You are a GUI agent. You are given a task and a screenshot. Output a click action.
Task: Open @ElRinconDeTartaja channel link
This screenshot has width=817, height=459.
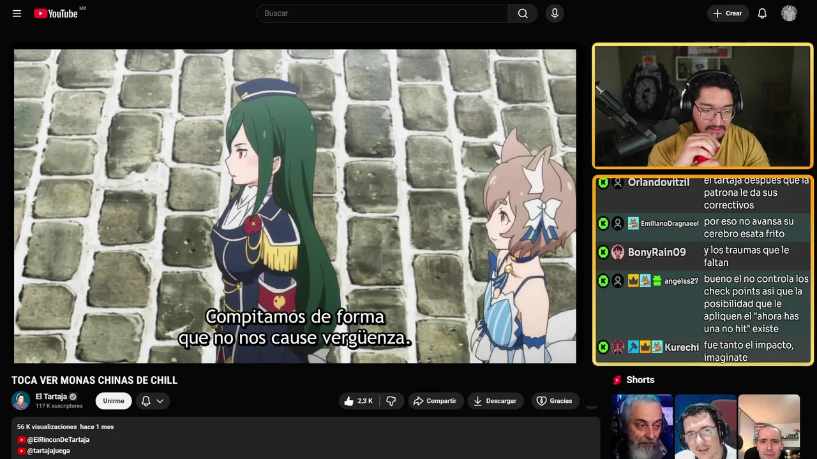58,440
